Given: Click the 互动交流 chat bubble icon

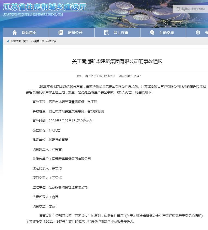Looking at the screenshot, I should tap(152, 32).
